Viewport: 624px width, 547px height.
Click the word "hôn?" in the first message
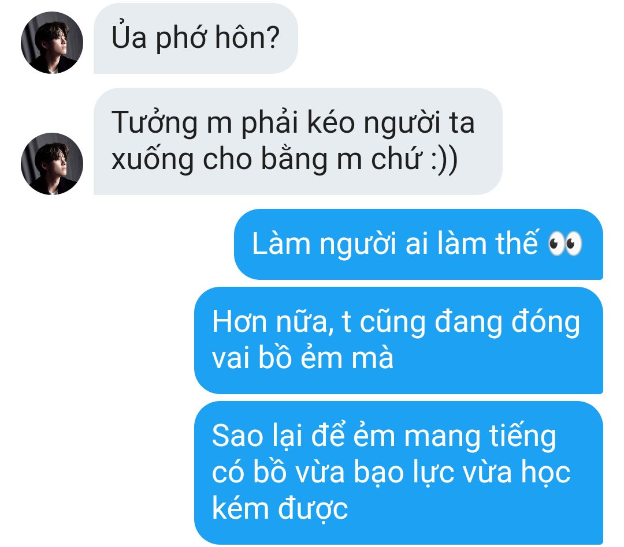coord(247,38)
